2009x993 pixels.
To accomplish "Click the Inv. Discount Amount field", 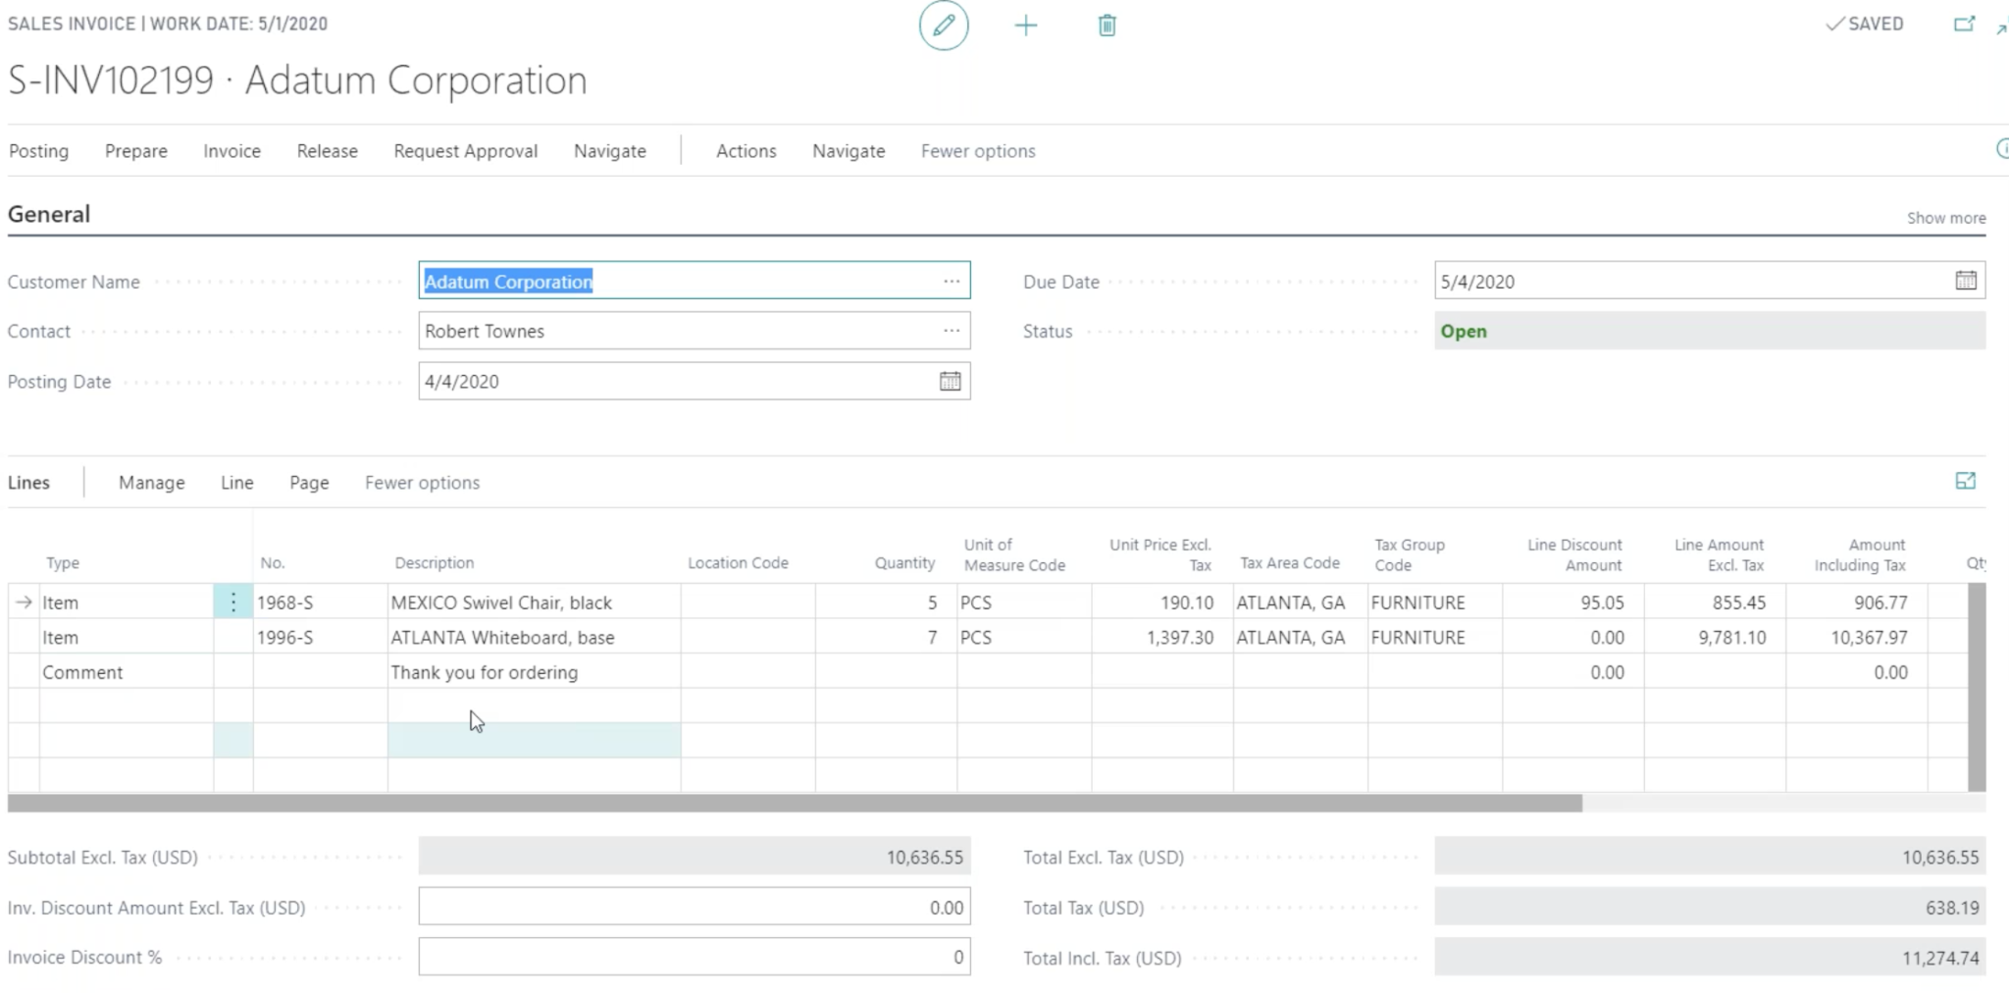I will tap(695, 908).
